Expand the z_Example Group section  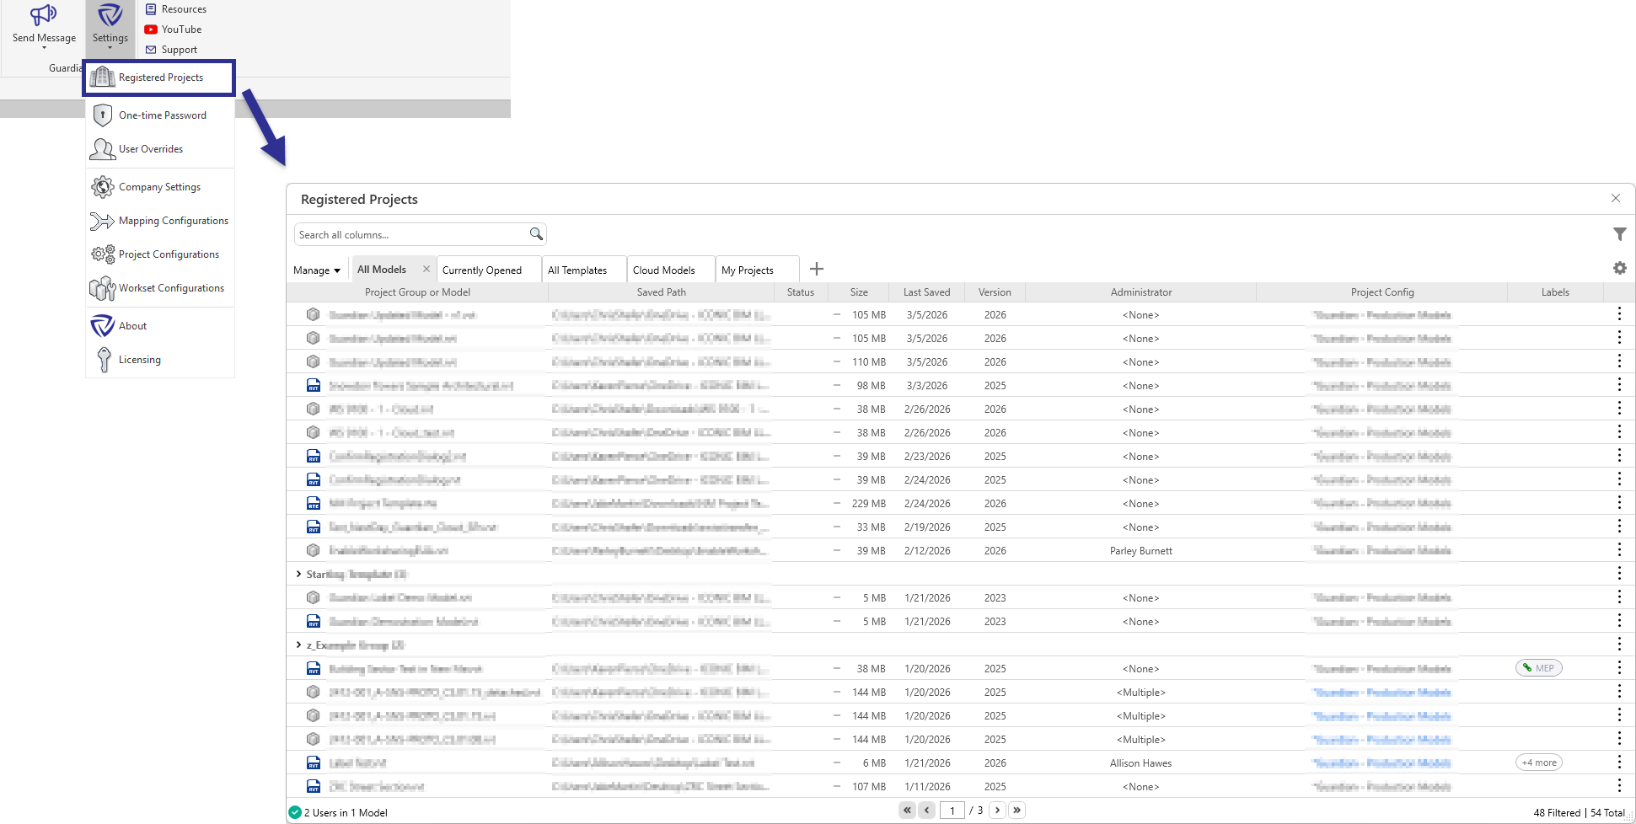tap(298, 645)
